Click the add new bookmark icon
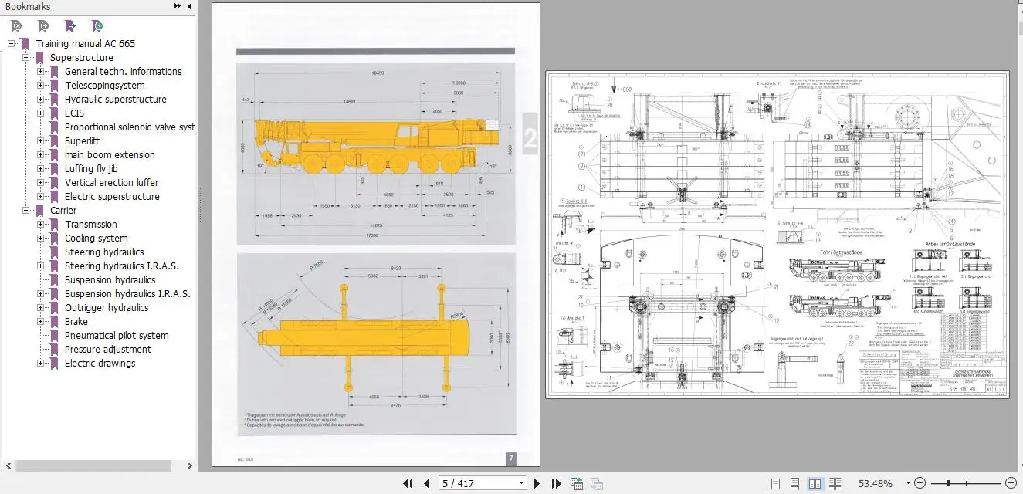Screen dimensions: 1023x494 pyautogui.click(x=43, y=26)
